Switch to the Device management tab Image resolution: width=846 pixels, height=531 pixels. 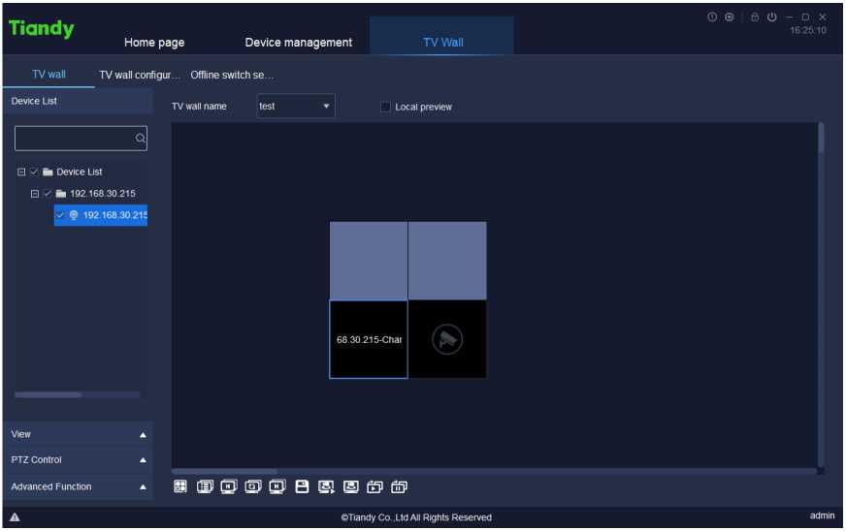[x=298, y=43]
